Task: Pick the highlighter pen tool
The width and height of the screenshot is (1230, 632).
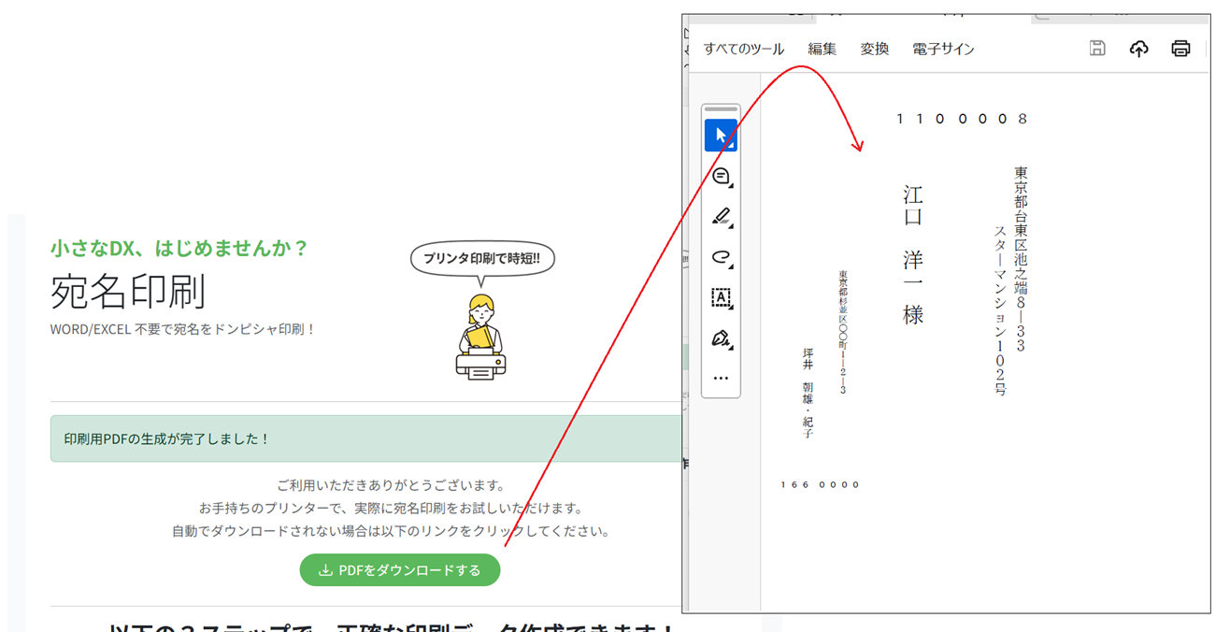Action: coord(721,217)
